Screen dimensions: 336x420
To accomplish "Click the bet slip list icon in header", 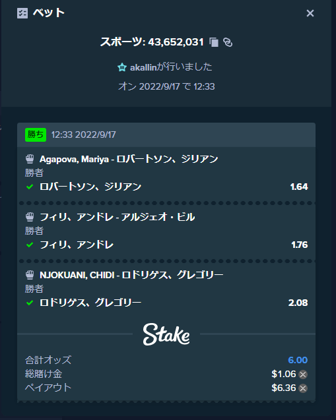I will coord(22,13).
